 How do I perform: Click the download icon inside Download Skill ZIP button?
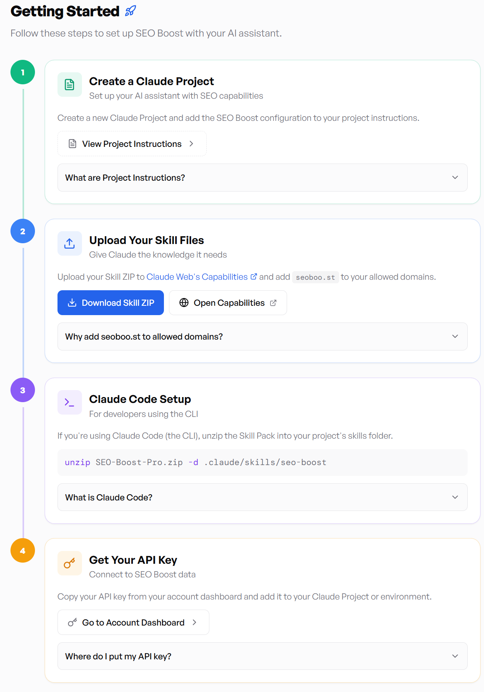72,303
